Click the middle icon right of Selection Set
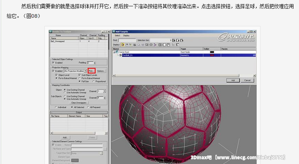 point(178,40)
